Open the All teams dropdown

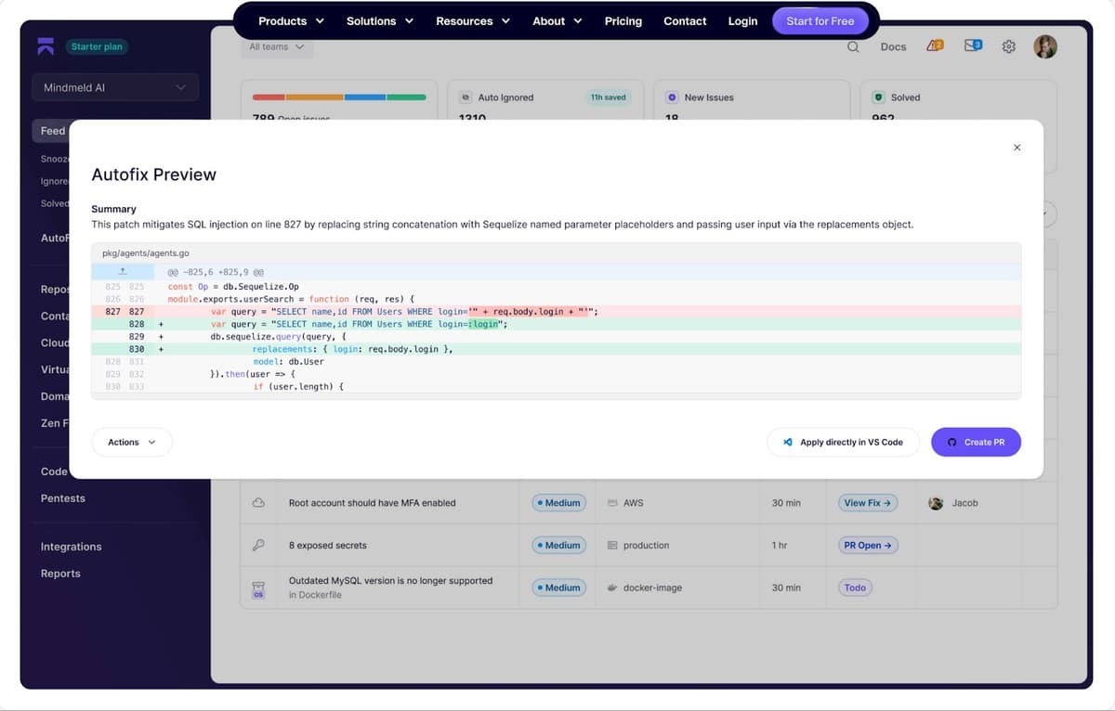tap(277, 46)
